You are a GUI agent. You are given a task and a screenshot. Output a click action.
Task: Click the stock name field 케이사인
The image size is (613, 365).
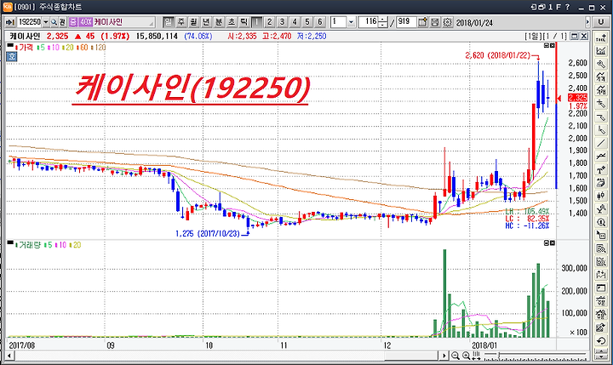click(123, 22)
